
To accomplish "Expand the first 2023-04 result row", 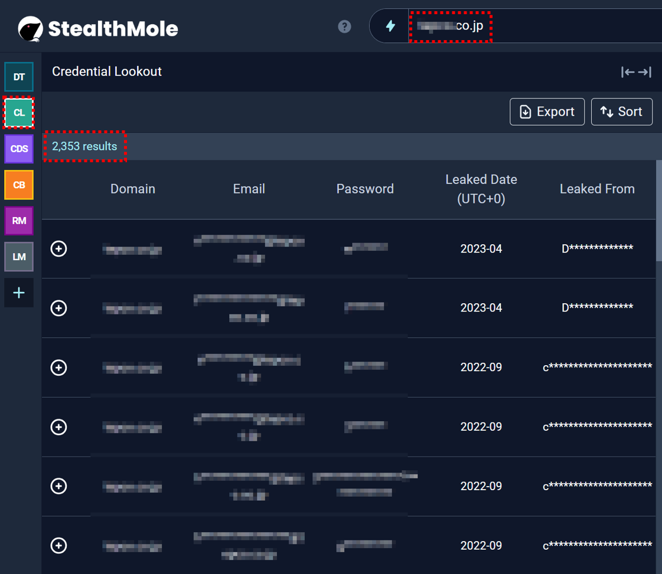I will [58, 249].
